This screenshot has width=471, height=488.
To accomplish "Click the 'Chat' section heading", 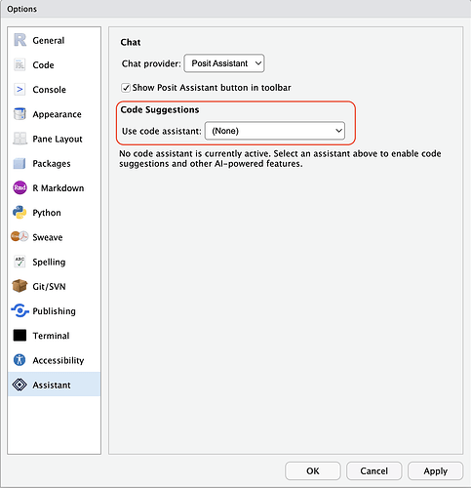I will point(131,42).
